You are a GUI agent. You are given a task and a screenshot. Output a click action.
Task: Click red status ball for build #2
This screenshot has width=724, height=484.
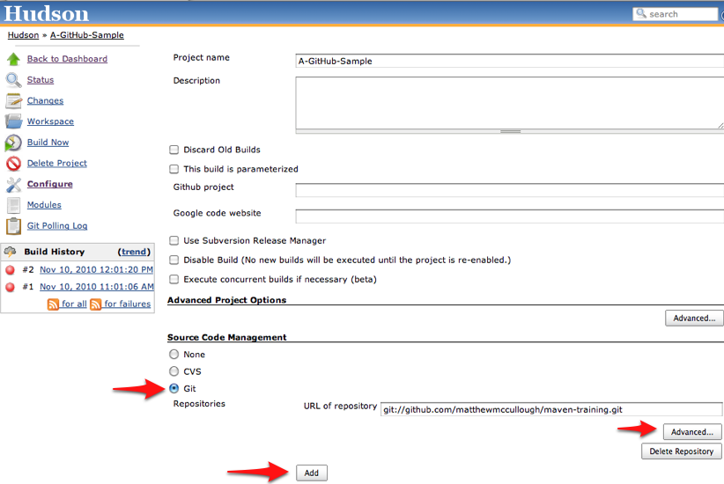tap(11, 270)
